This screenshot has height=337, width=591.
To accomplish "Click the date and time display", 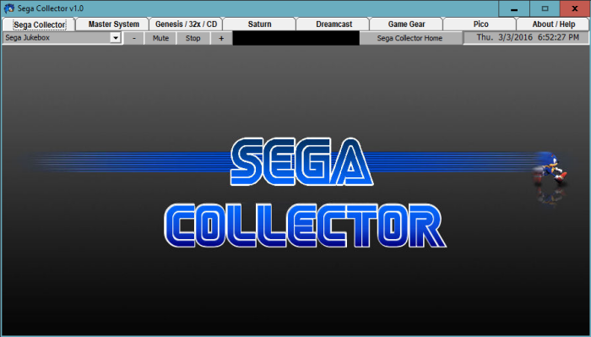I will (x=526, y=38).
